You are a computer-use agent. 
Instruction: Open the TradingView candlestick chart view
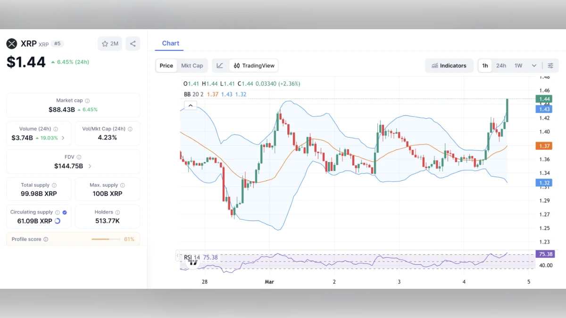click(x=254, y=65)
